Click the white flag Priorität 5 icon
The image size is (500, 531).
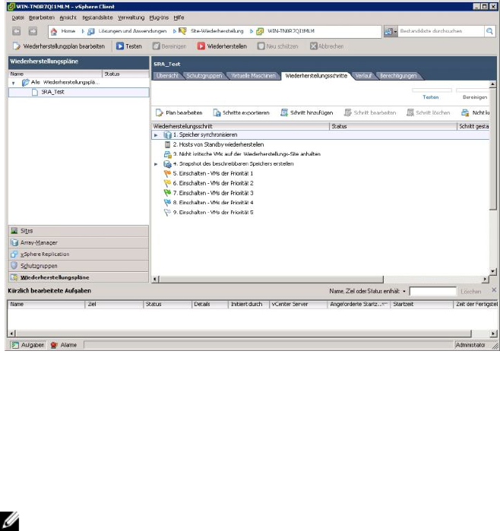(x=167, y=213)
